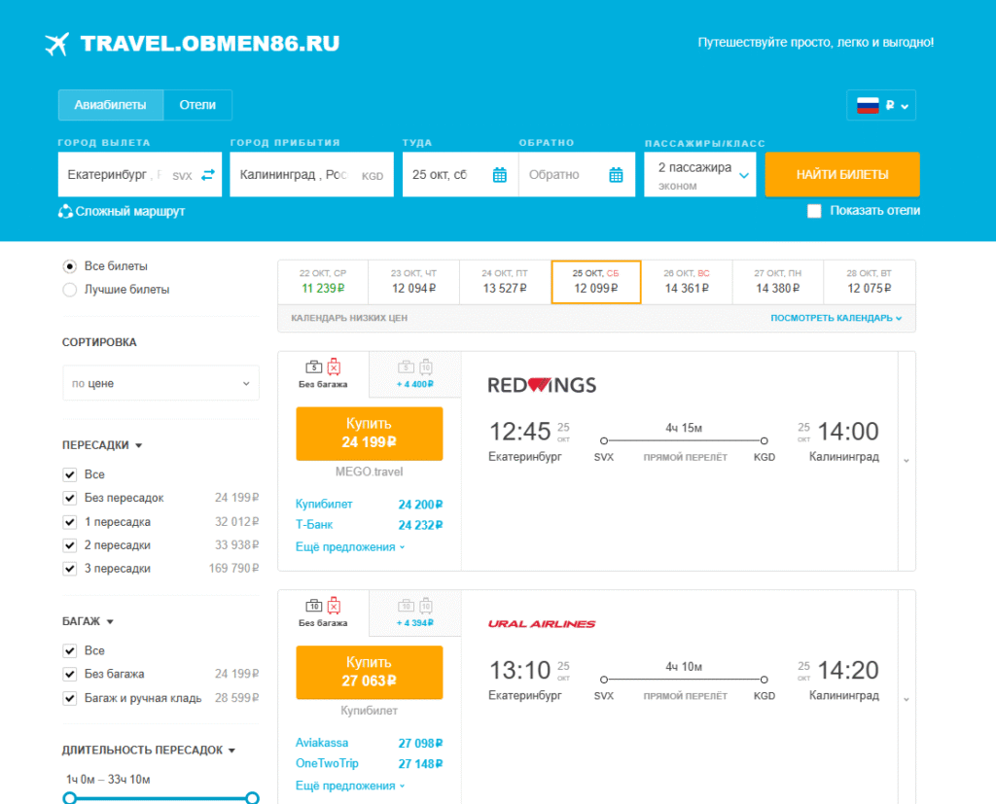
Task: Select Red Wings +4 400₽ baggage option
Action: 414,374
